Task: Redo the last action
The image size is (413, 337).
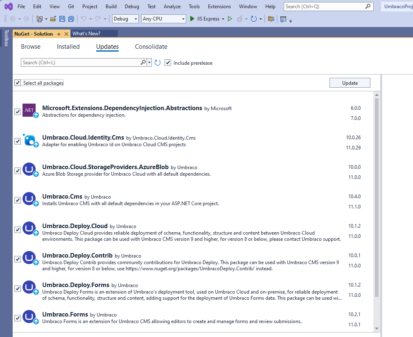Action: (98, 19)
